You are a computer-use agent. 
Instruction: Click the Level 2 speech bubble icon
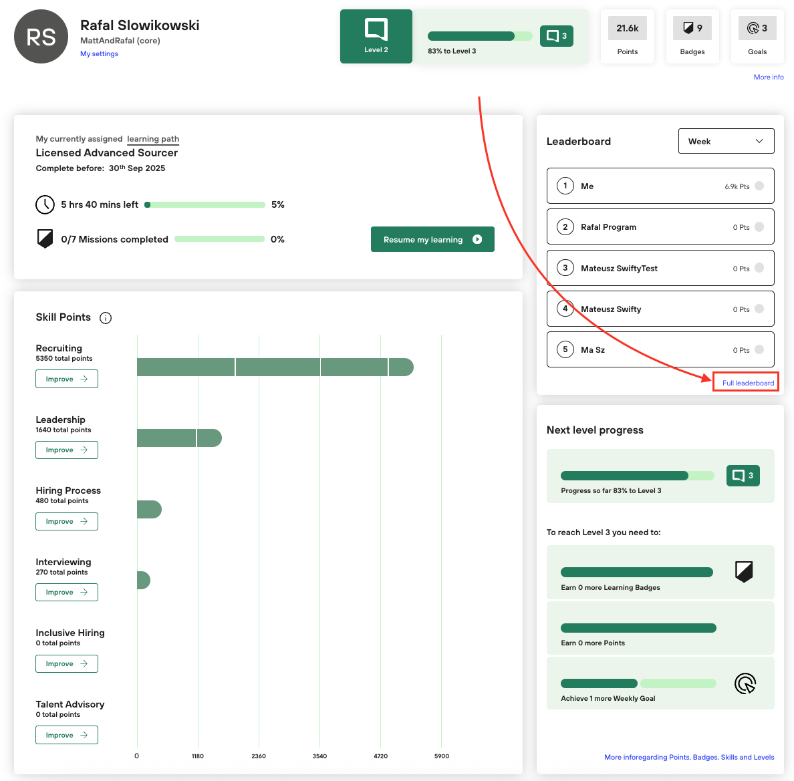[376, 30]
